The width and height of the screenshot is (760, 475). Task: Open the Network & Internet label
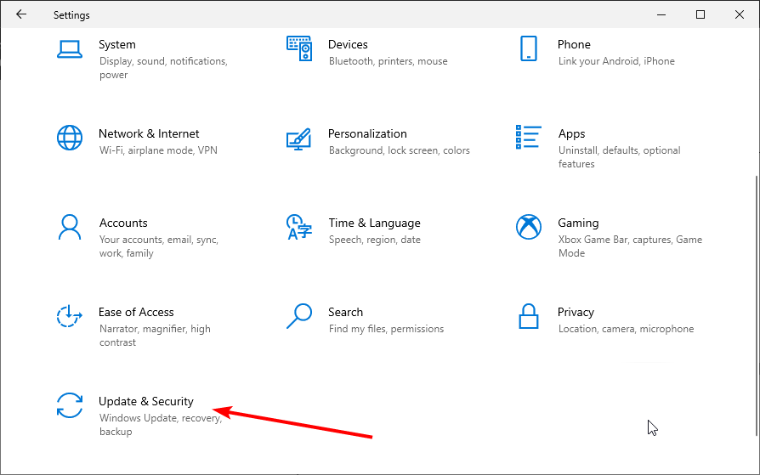tap(149, 133)
